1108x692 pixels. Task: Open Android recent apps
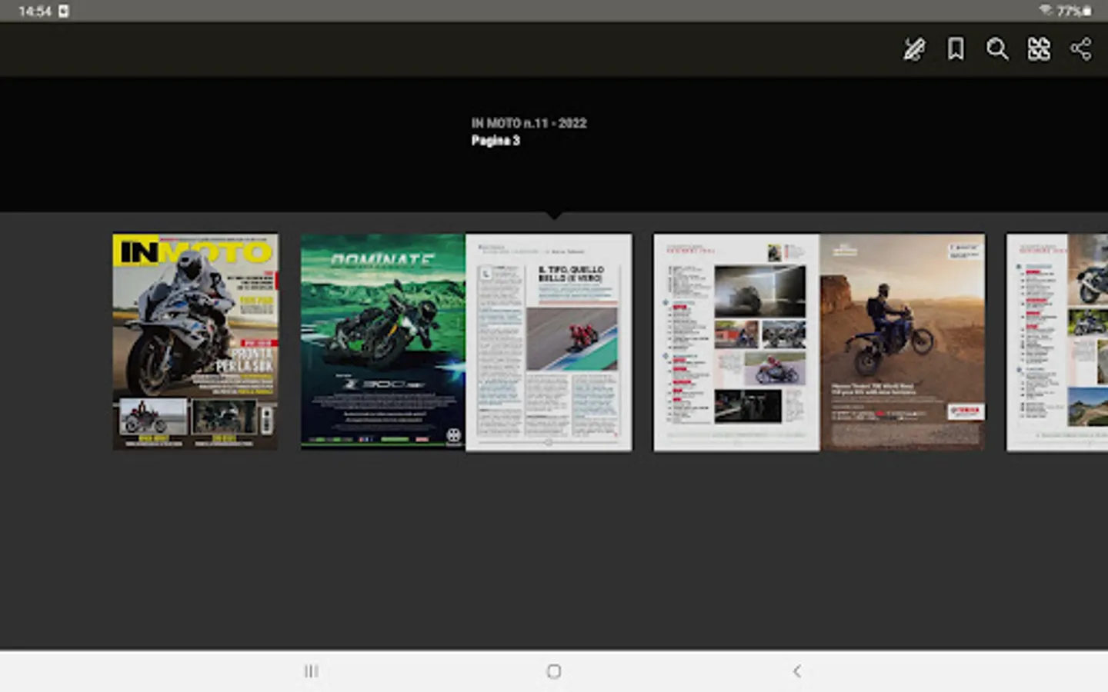point(311,671)
